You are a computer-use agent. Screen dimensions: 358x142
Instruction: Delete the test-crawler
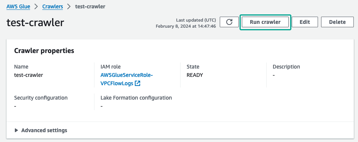point(337,22)
